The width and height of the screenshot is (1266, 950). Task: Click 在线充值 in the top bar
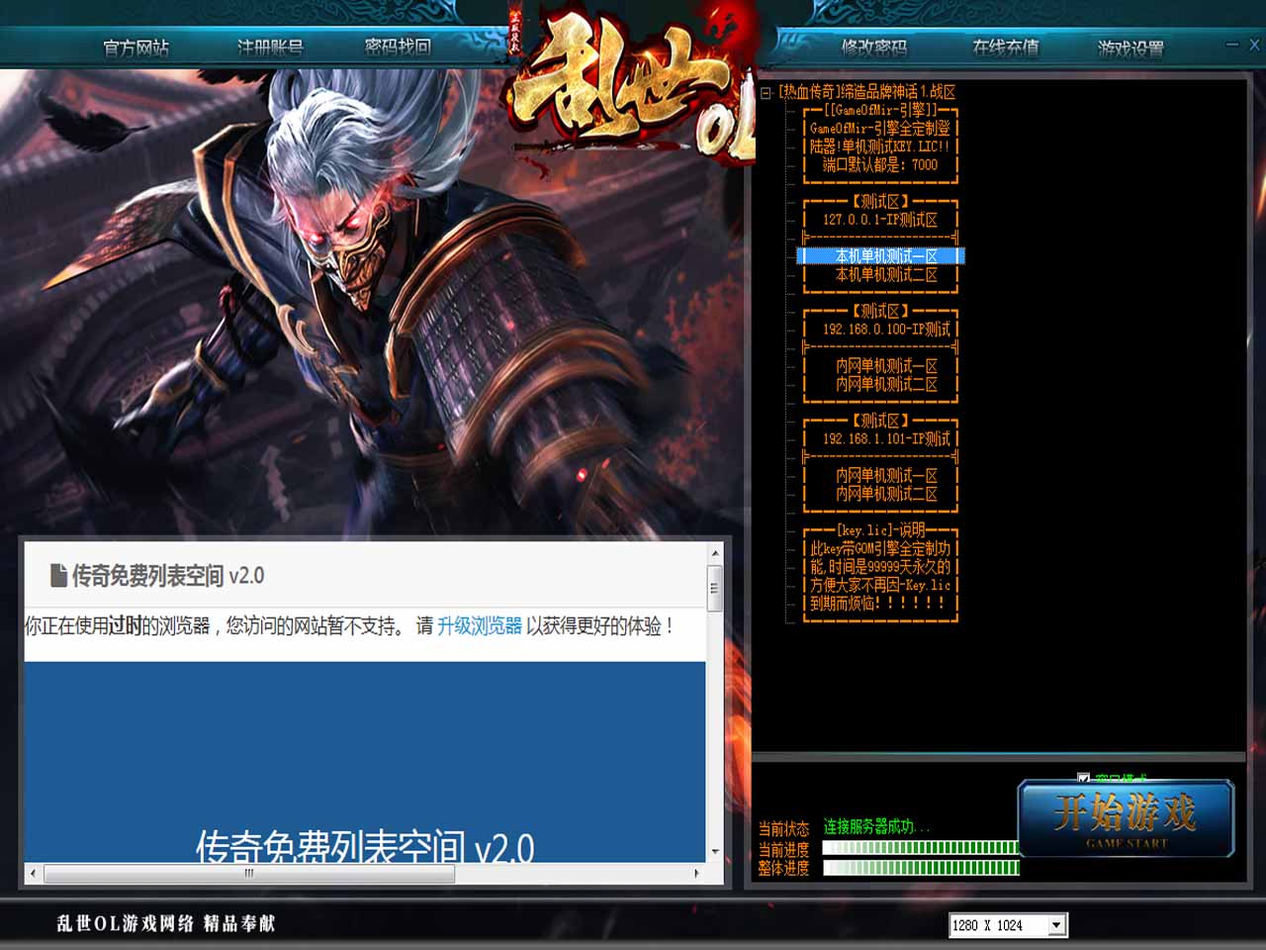pos(1005,47)
